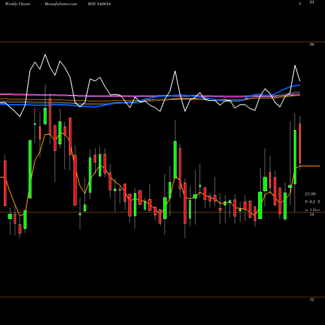Click the tall green candle before the last red candle
Screen dimensions: 325x325
click(x=295, y=157)
